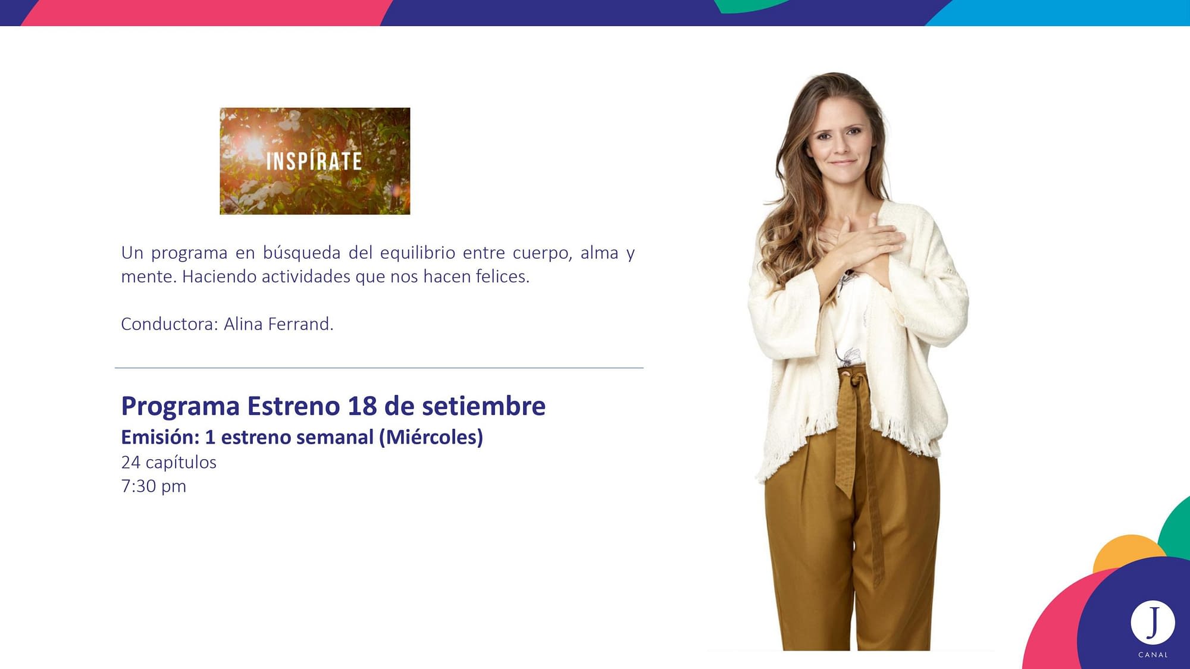Click the 24 capítulos text
1190x669 pixels.
click(168, 462)
